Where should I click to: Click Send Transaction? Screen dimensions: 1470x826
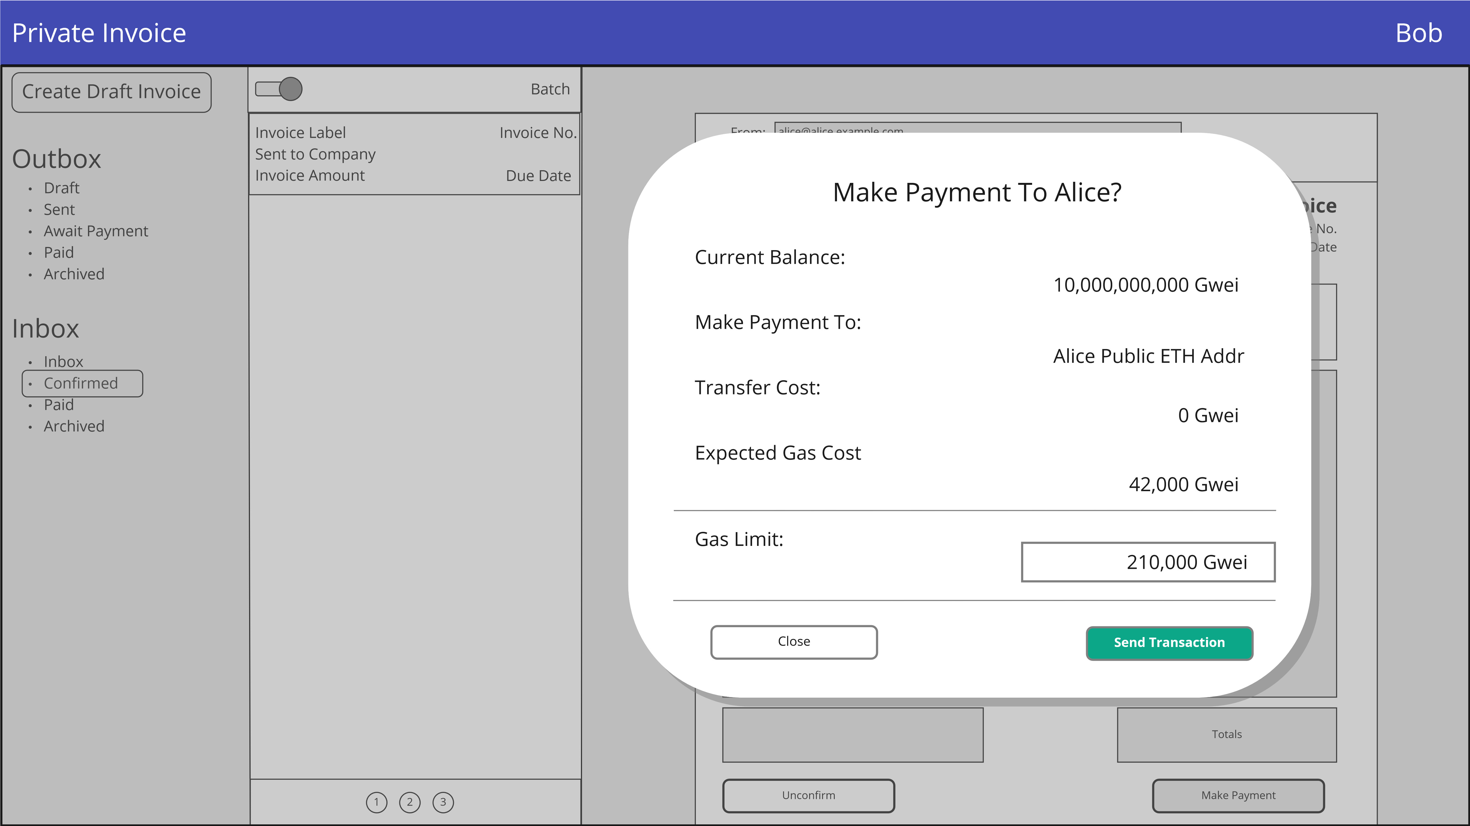[1169, 643]
